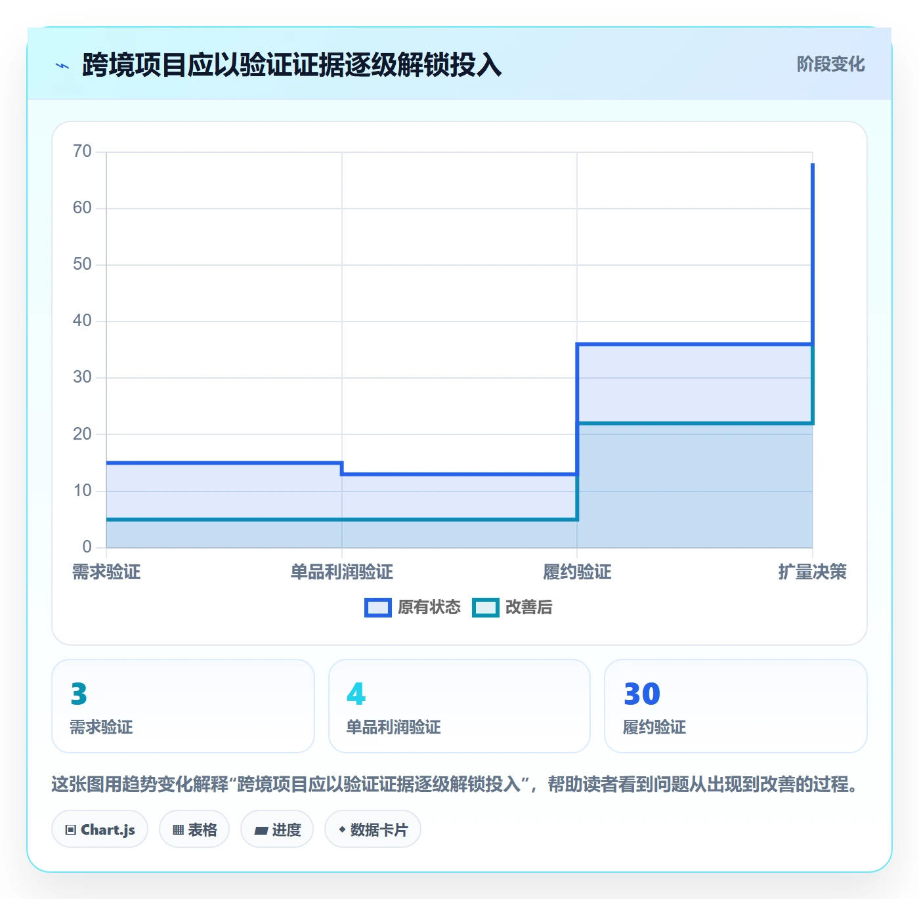Image resolution: width=919 pixels, height=899 pixels.
Task: Click the y-axis value 50
Action: coord(82,264)
